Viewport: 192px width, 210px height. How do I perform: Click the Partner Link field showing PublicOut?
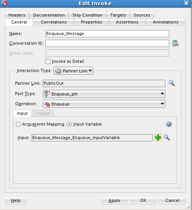click(104, 83)
